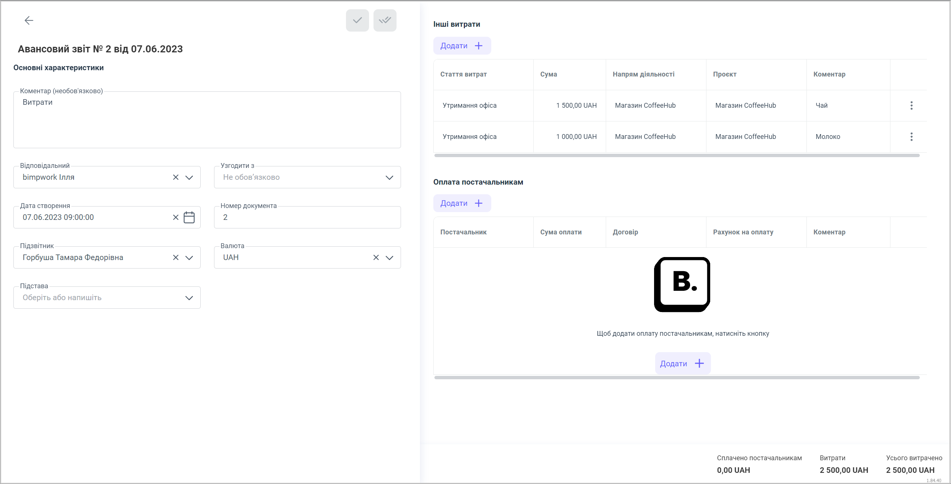Expand the Узгодити з dropdown
Viewport: 951px width, 484px height.
pos(389,178)
